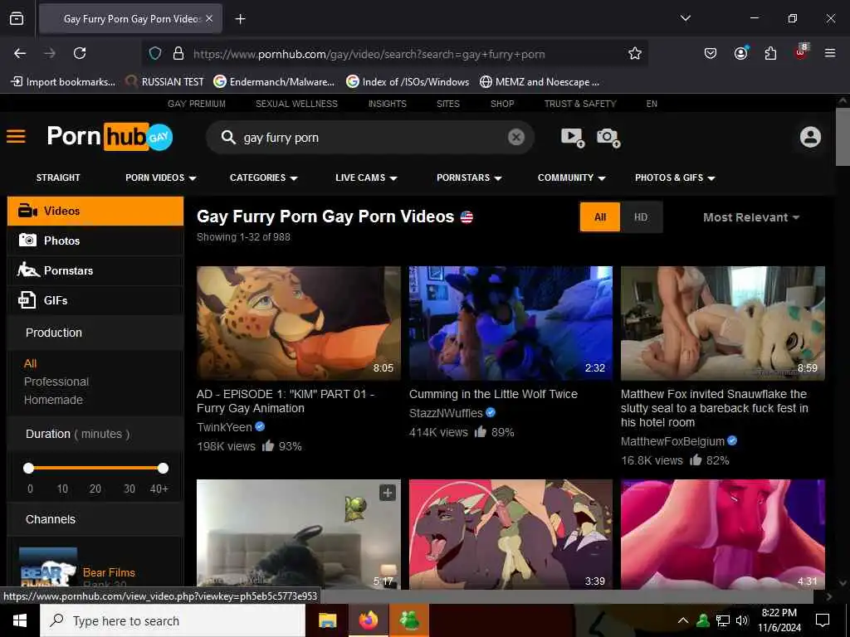Image resolution: width=850 pixels, height=637 pixels.
Task: Show hidden tray icons chevron
Action: pyautogui.click(x=683, y=620)
